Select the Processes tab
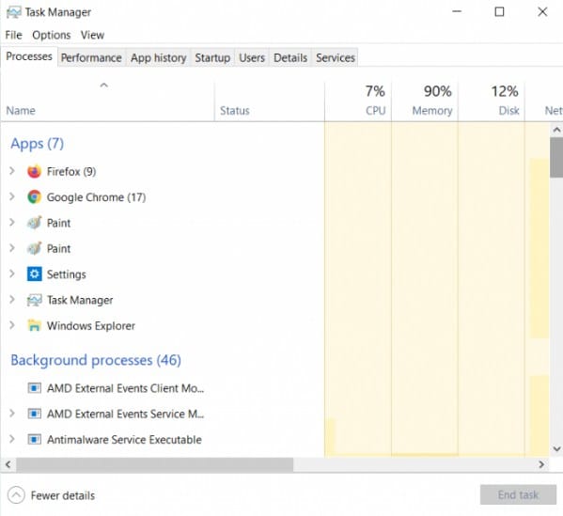This screenshot has width=563, height=516. tap(29, 56)
